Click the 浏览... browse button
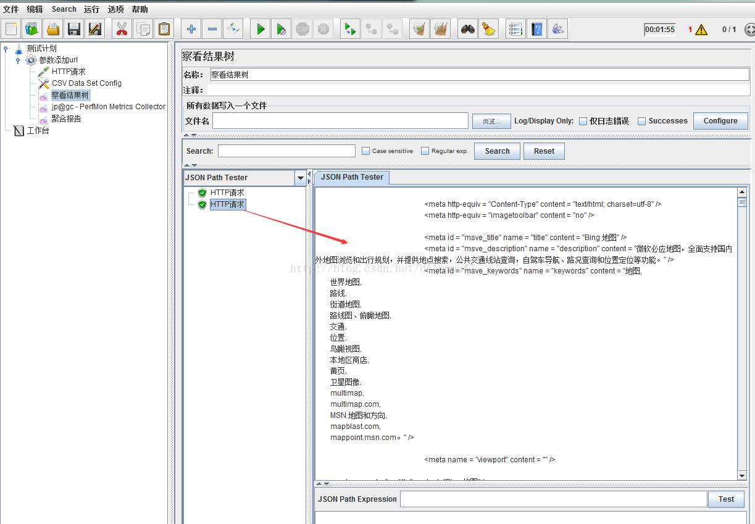This screenshot has height=524, width=755. (x=491, y=122)
